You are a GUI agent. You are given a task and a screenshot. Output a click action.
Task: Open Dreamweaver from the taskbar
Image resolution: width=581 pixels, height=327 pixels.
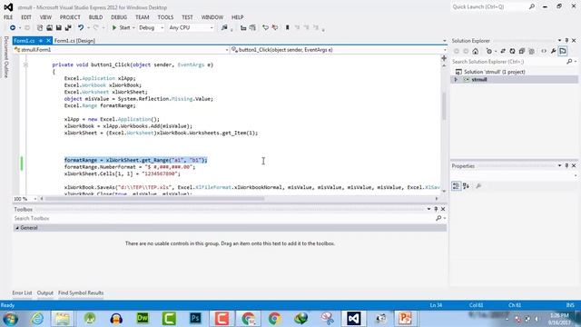tap(143, 319)
